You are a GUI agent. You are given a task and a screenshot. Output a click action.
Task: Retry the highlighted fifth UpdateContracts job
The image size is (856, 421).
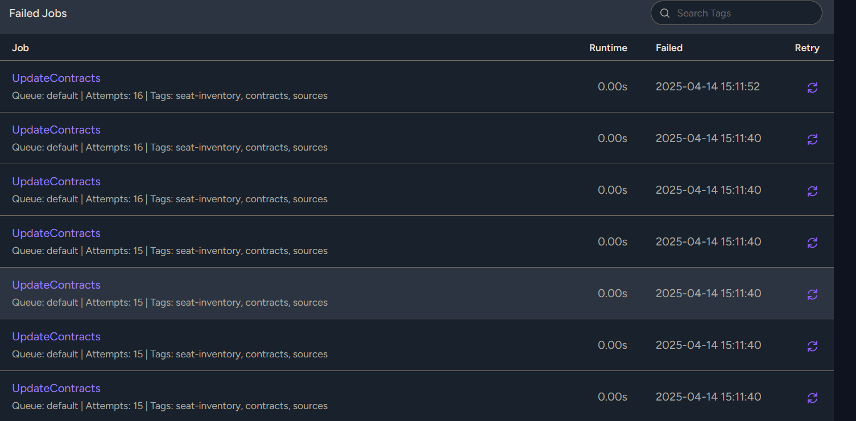[812, 294]
